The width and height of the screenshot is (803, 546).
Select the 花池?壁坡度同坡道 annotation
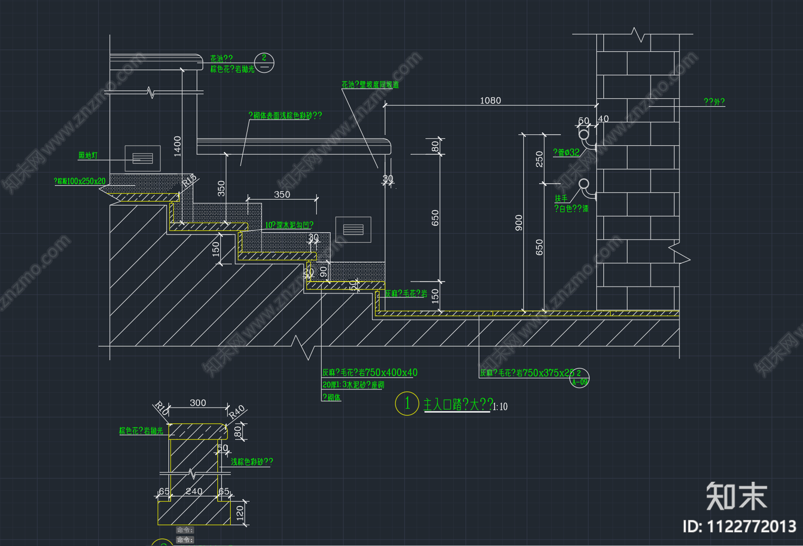click(370, 85)
